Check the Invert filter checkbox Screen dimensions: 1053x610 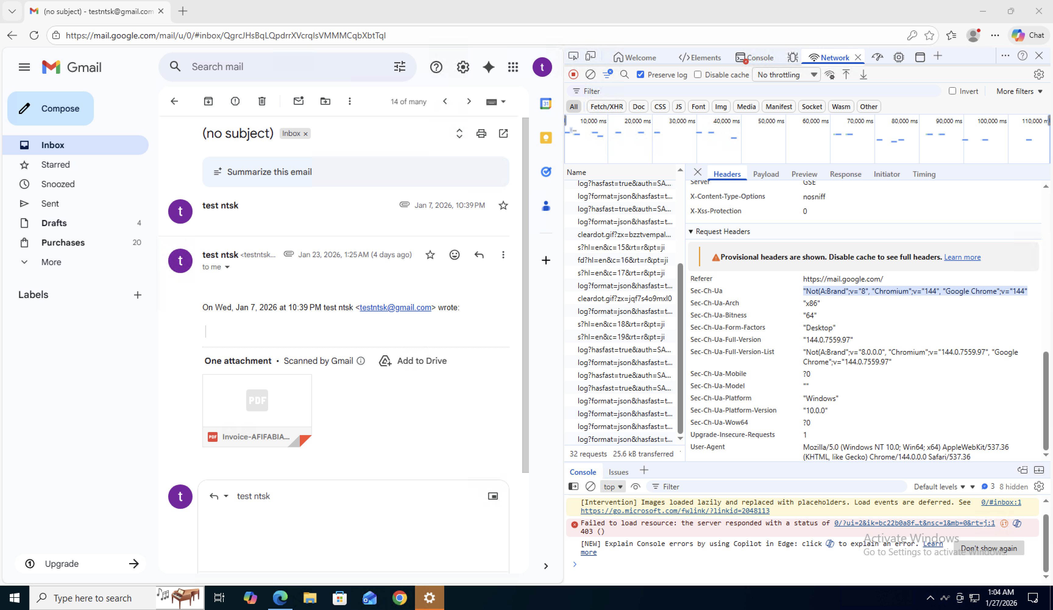pyautogui.click(x=952, y=91)
